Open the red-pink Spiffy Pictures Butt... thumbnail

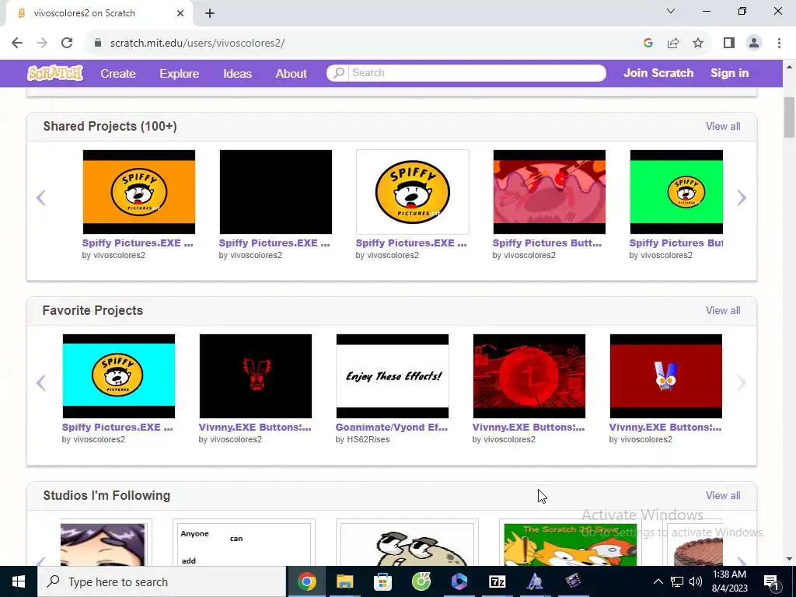[550, 192]
